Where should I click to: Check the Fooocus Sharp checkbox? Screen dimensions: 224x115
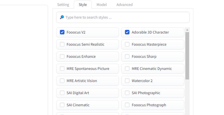click(x=127, y=56)
